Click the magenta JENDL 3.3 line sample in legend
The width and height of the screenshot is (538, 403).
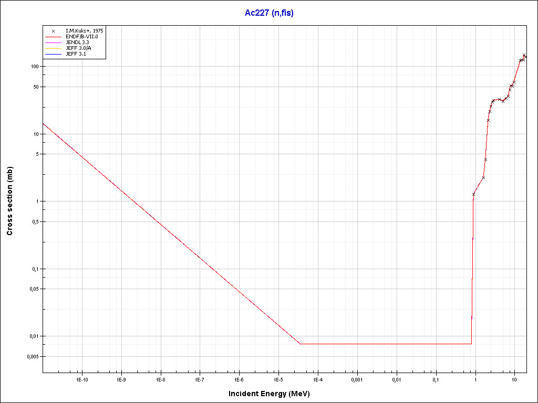click(53, 43)
